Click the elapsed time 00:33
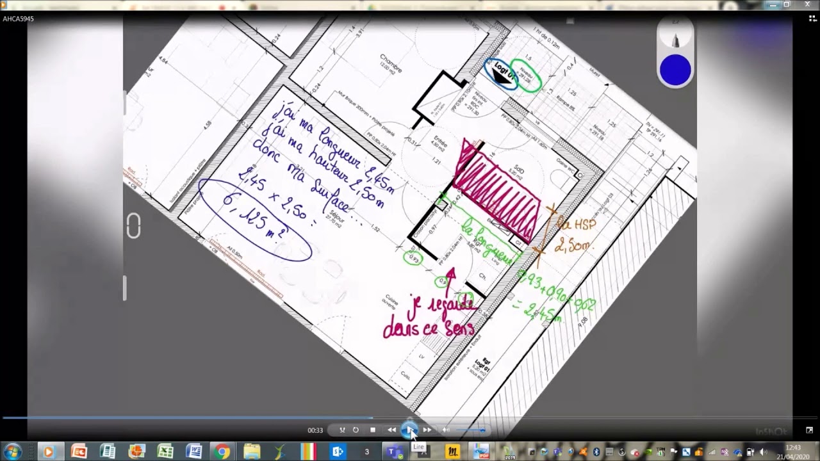 click(x=315, y=430)
